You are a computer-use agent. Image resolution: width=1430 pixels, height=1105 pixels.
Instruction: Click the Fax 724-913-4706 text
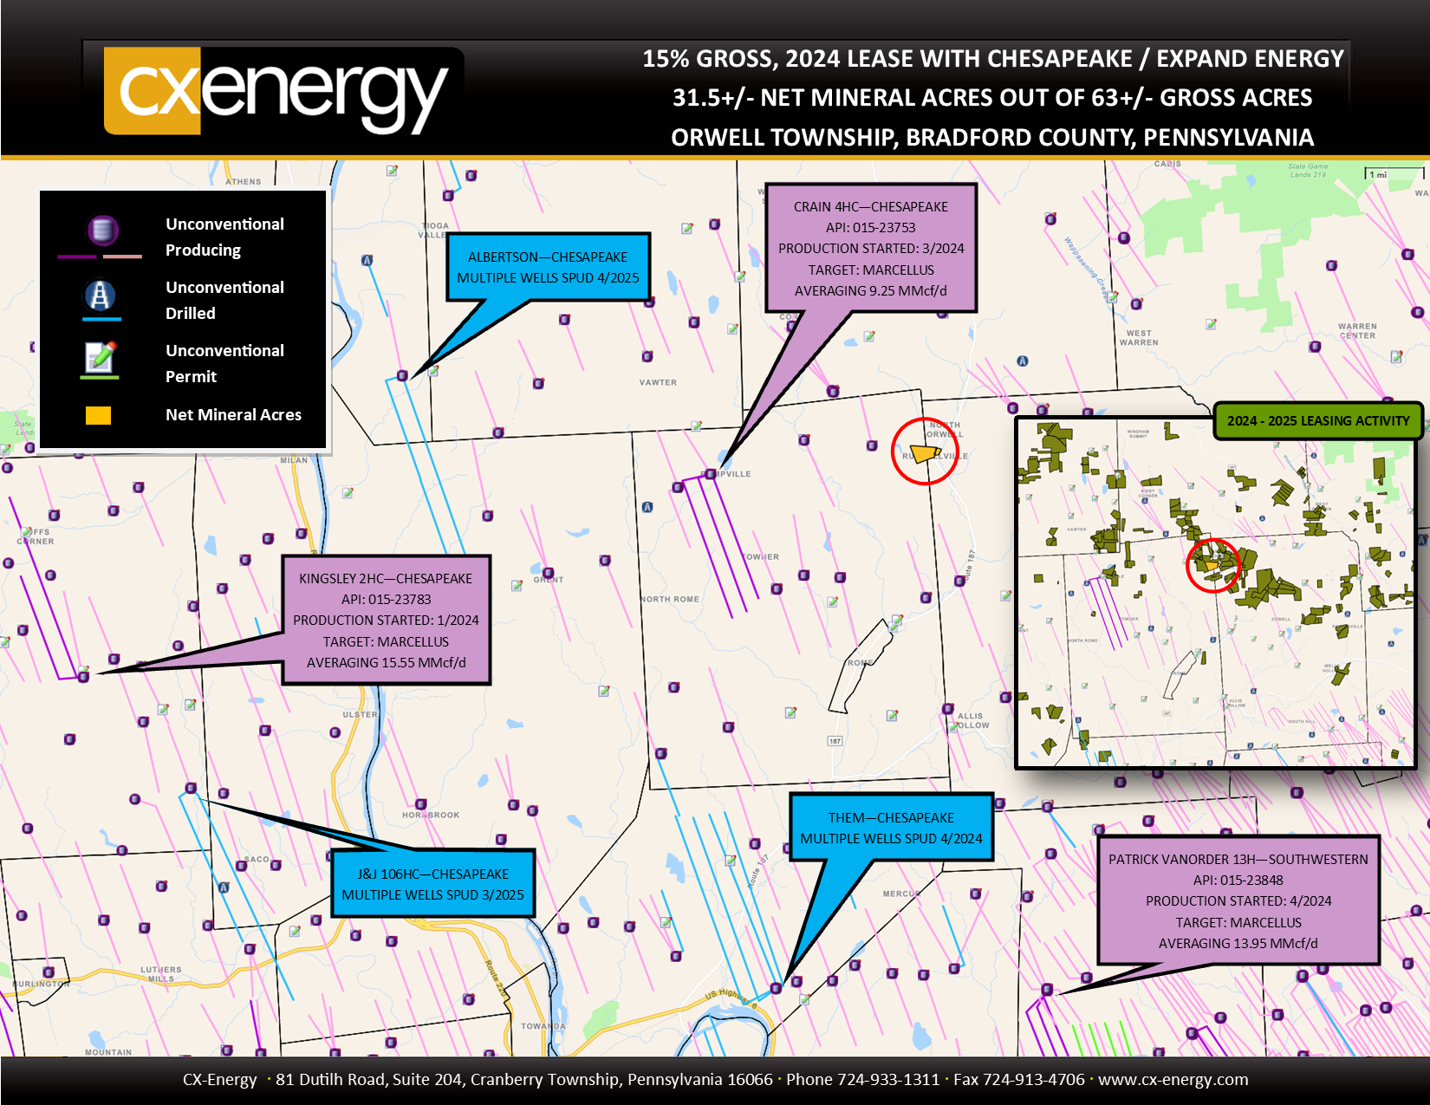point(1019,1079)
